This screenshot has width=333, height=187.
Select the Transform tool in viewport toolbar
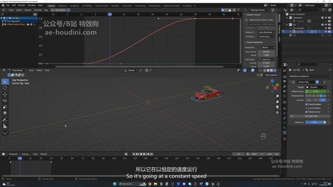(5, 113)
